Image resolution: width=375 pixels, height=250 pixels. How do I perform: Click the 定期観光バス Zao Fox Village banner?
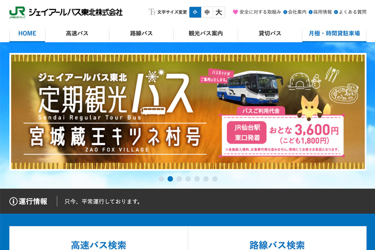188,112
